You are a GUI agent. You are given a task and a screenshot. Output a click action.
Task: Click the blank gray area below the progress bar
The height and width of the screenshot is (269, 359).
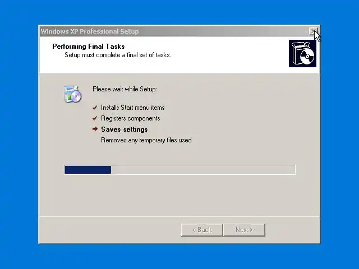click(178, 194)
